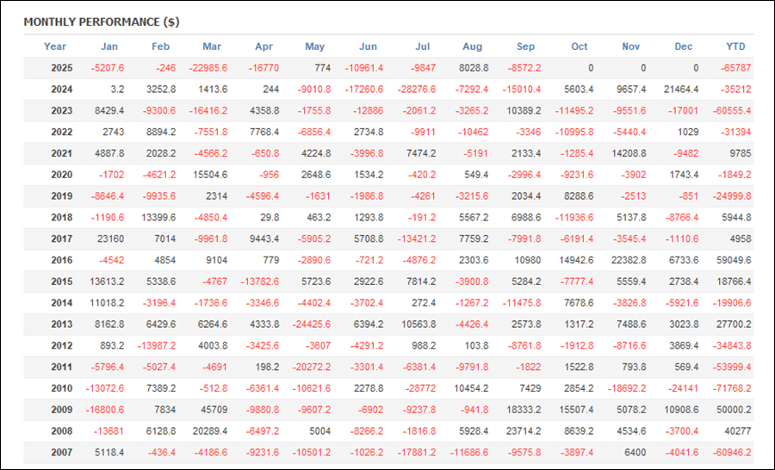
Task: Click the Monthly Performance ($) title
Action: 102,22
